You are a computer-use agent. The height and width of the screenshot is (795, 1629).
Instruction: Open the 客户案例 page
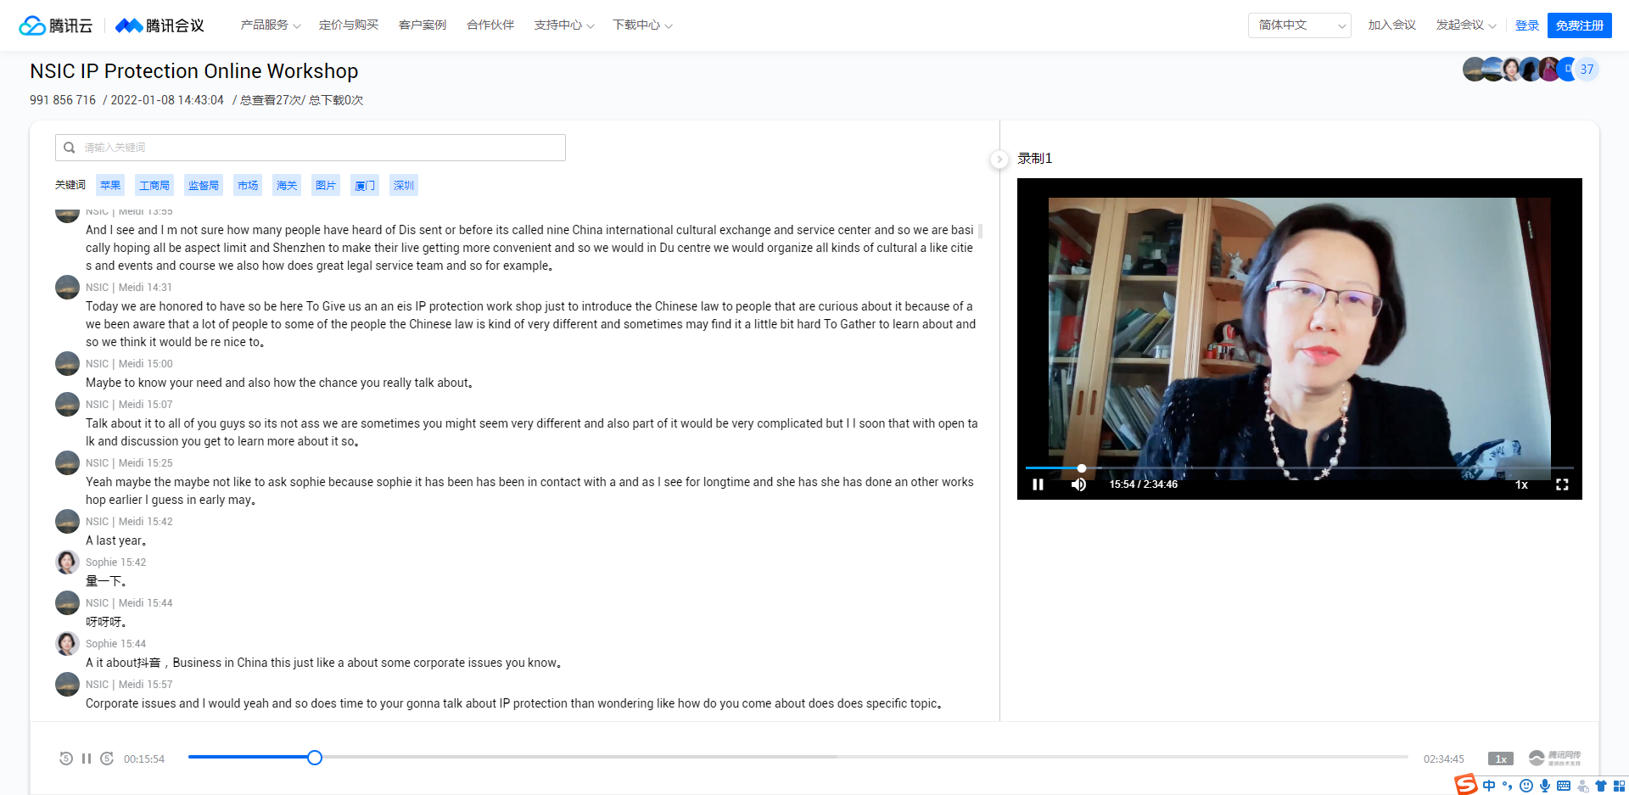tap(423, 25)
